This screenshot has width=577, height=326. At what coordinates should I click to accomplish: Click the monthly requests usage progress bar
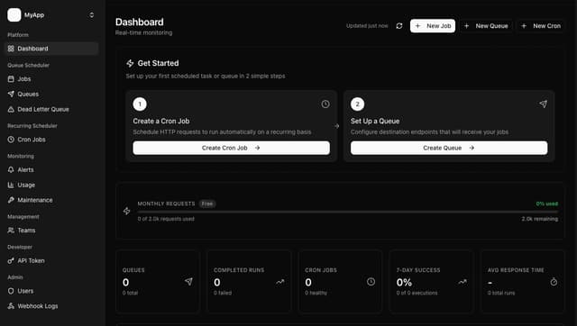[x=348, y=212]
